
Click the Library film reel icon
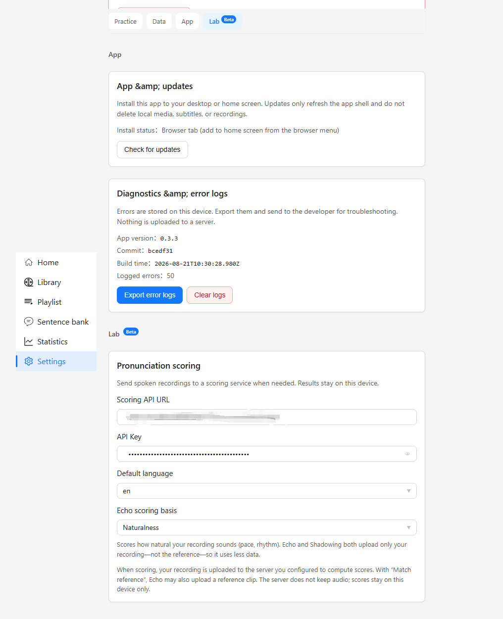[29, 282]
